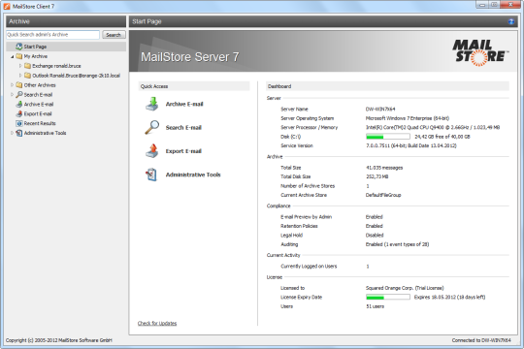Open the Search E-mail quick access link
The width and height of the screenshot is (524, 349).
pyautogui.click(x=183, y=127)
